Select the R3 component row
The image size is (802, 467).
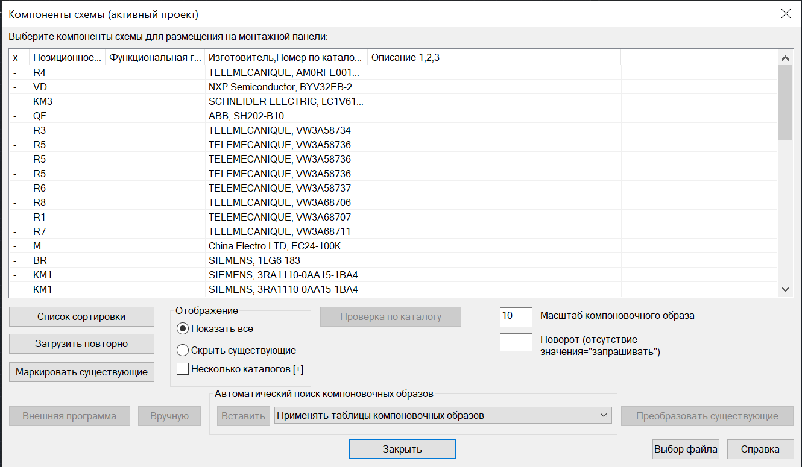393,130
